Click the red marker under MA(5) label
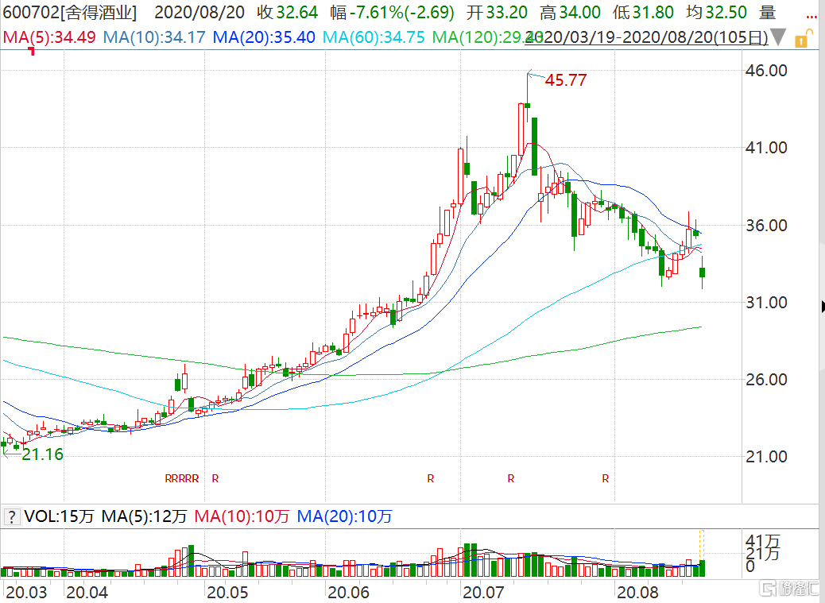The height and width of the screenshot is (603, 825). click(x=32, y=51)
